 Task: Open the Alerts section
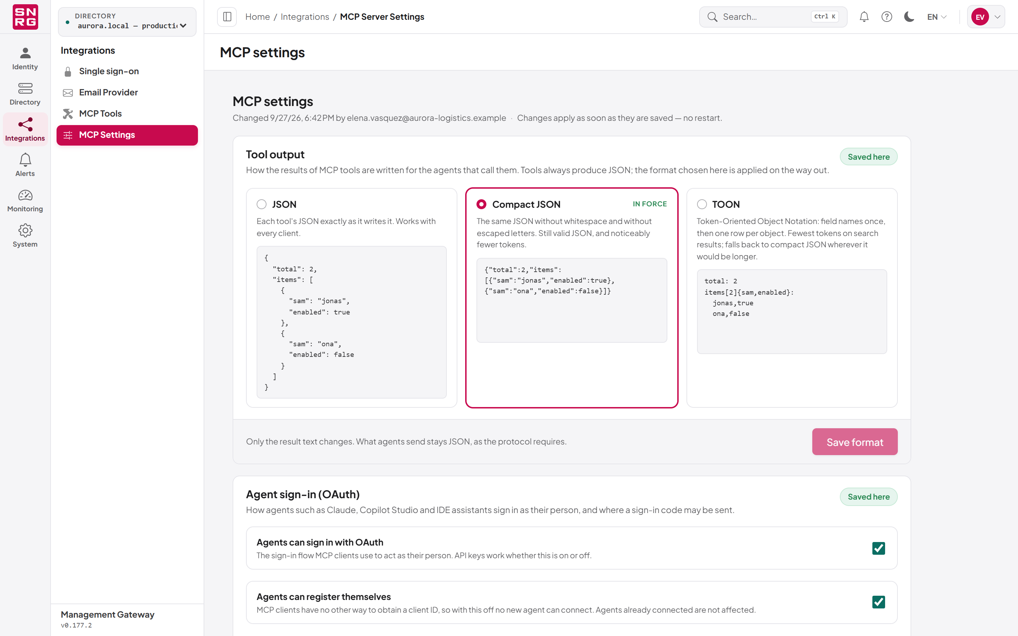pos(25,164)
